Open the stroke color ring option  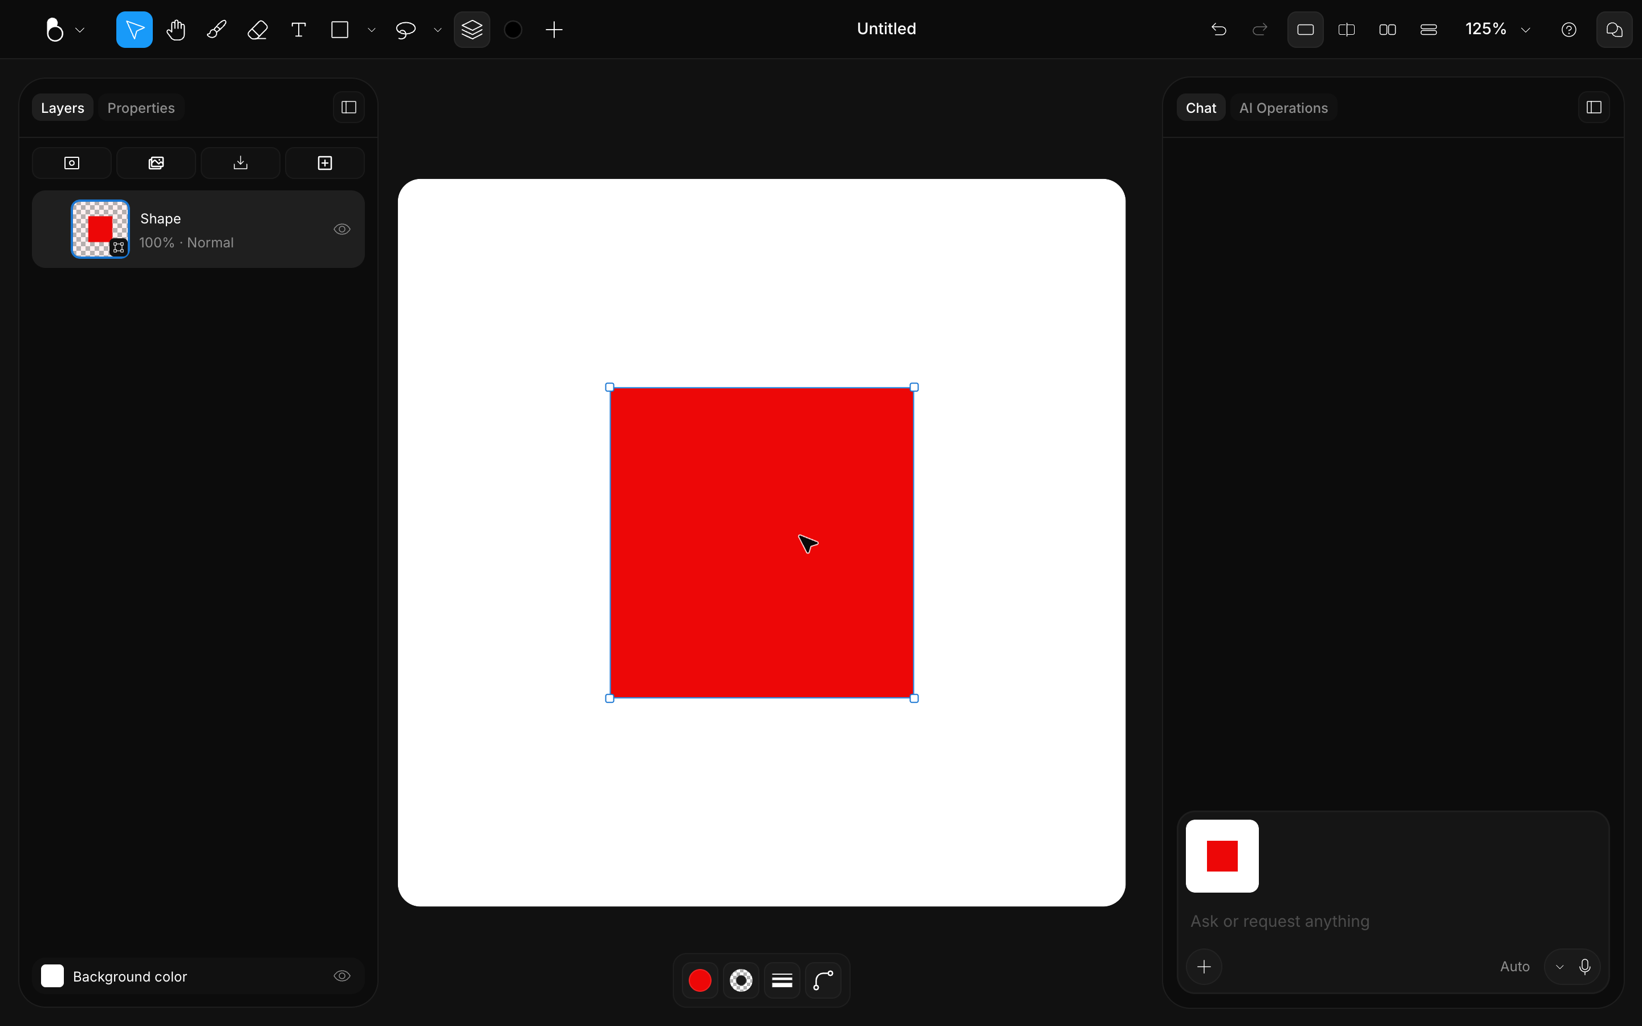pos(741,980)
